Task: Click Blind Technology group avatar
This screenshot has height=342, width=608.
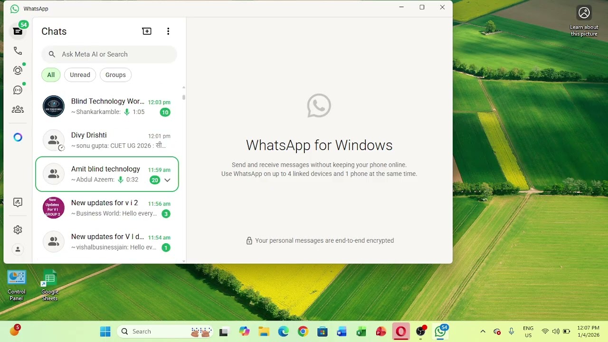Action: click(54, 106)
